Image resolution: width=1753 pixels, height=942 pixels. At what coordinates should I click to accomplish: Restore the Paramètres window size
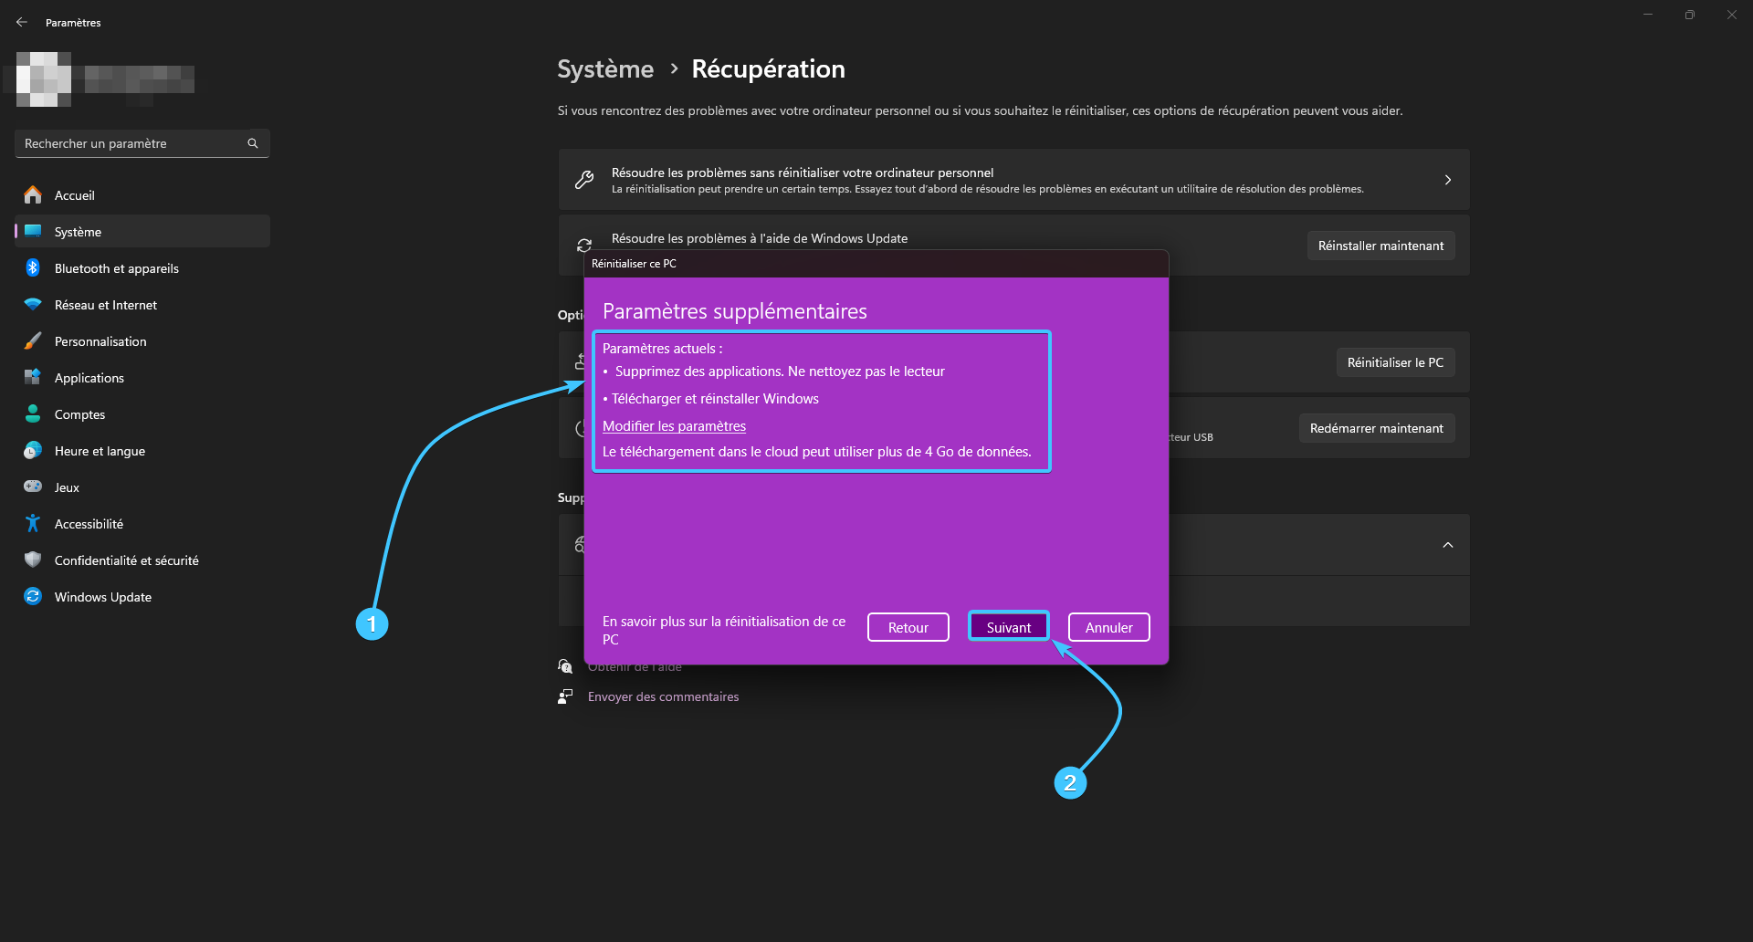point(1690,15)
